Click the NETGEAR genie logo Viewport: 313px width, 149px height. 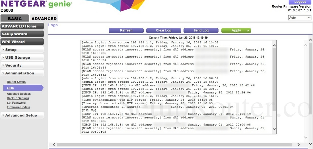(x=36, y=4)
